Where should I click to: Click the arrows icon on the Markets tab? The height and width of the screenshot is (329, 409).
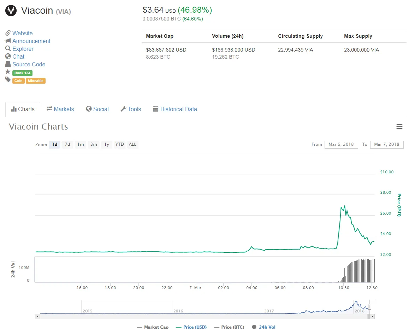tap(49, 109)
